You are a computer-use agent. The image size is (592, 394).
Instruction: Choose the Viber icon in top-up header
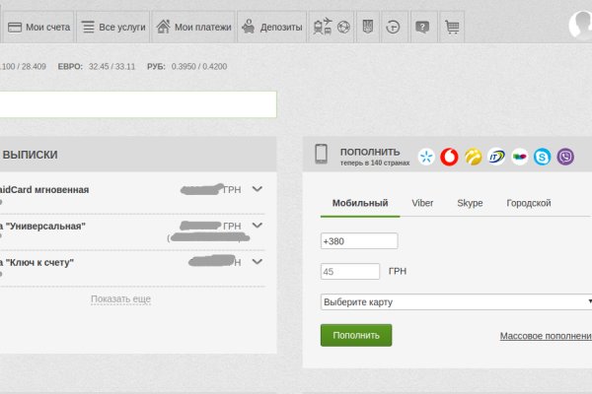[x=565, y=156]
